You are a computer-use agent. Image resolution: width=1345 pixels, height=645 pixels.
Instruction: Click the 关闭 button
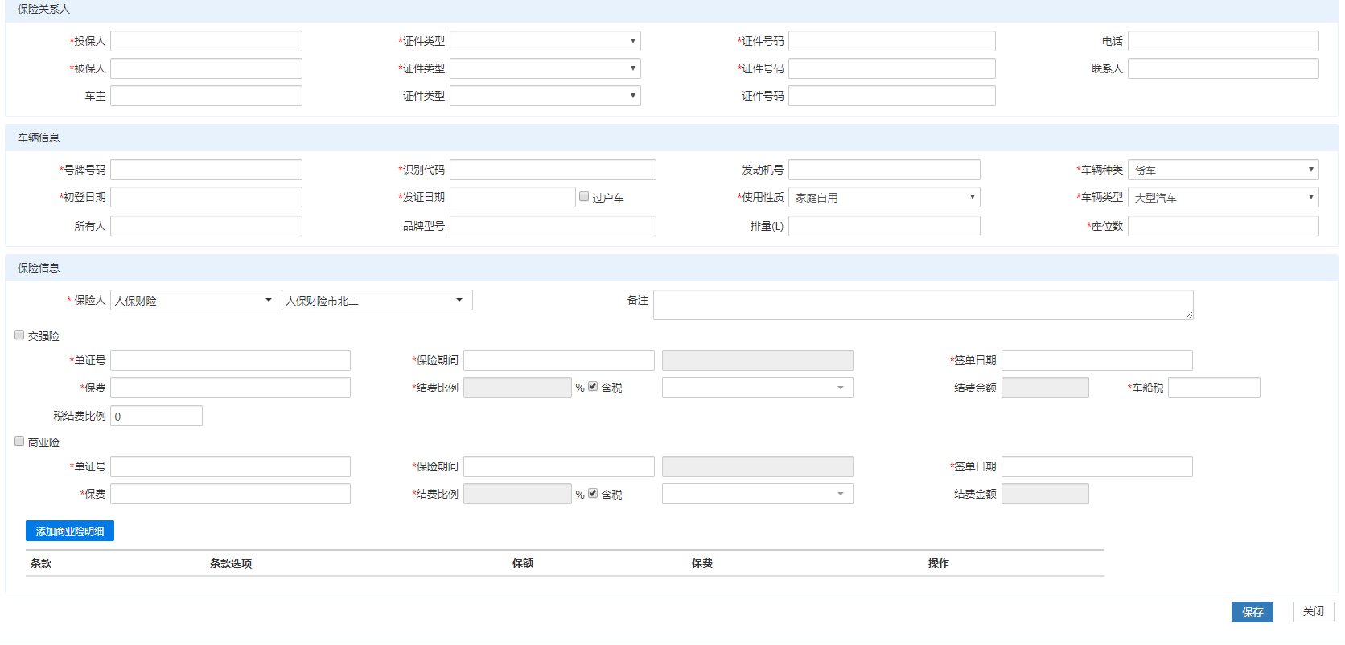1314,612
